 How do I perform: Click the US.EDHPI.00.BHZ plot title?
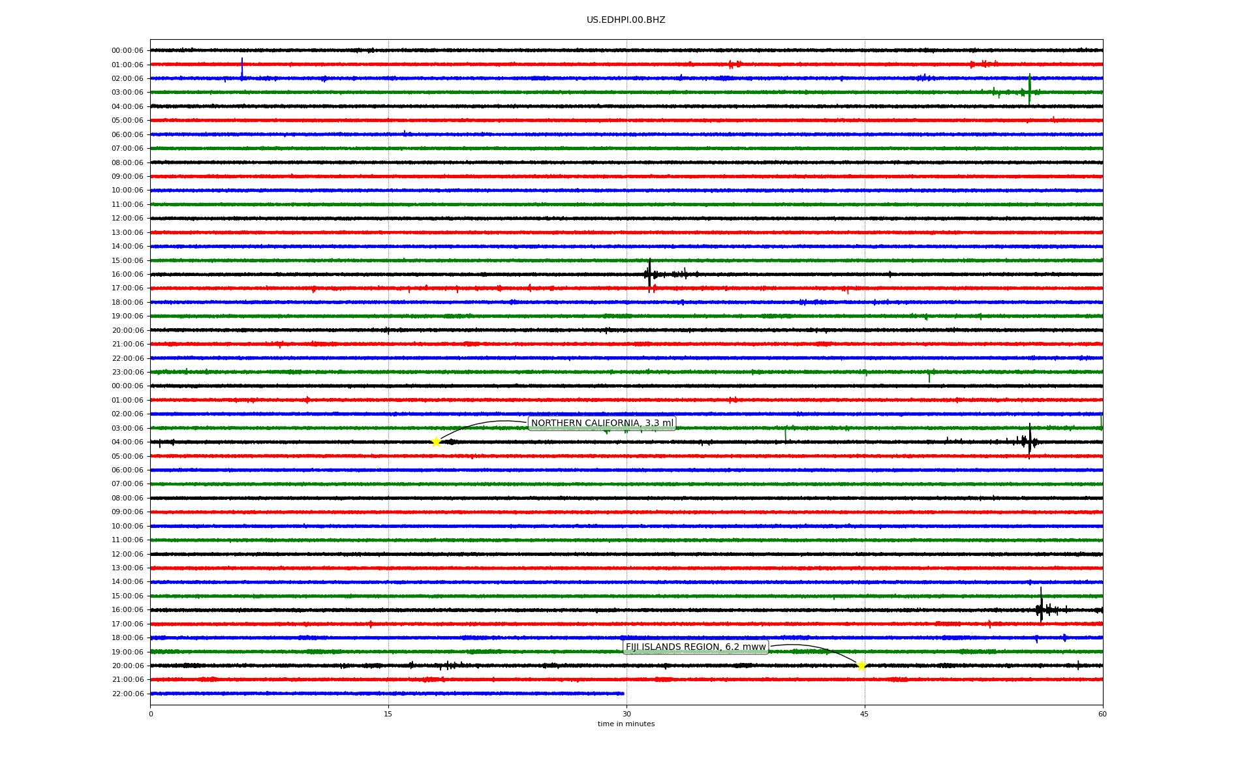click(x=626, y=20)
